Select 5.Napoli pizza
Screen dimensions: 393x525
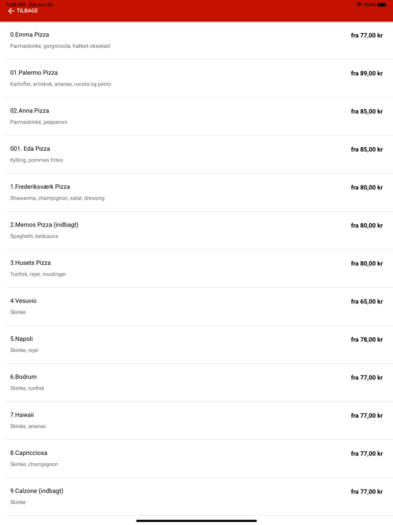click(x=21, y=339)
